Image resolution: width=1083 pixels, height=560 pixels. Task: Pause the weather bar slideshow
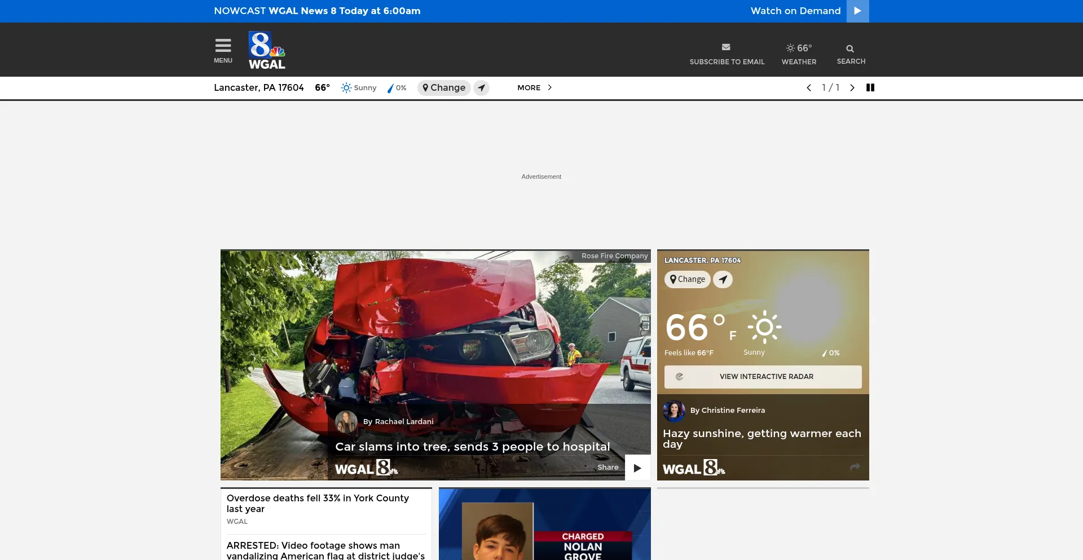coord(870,88)
